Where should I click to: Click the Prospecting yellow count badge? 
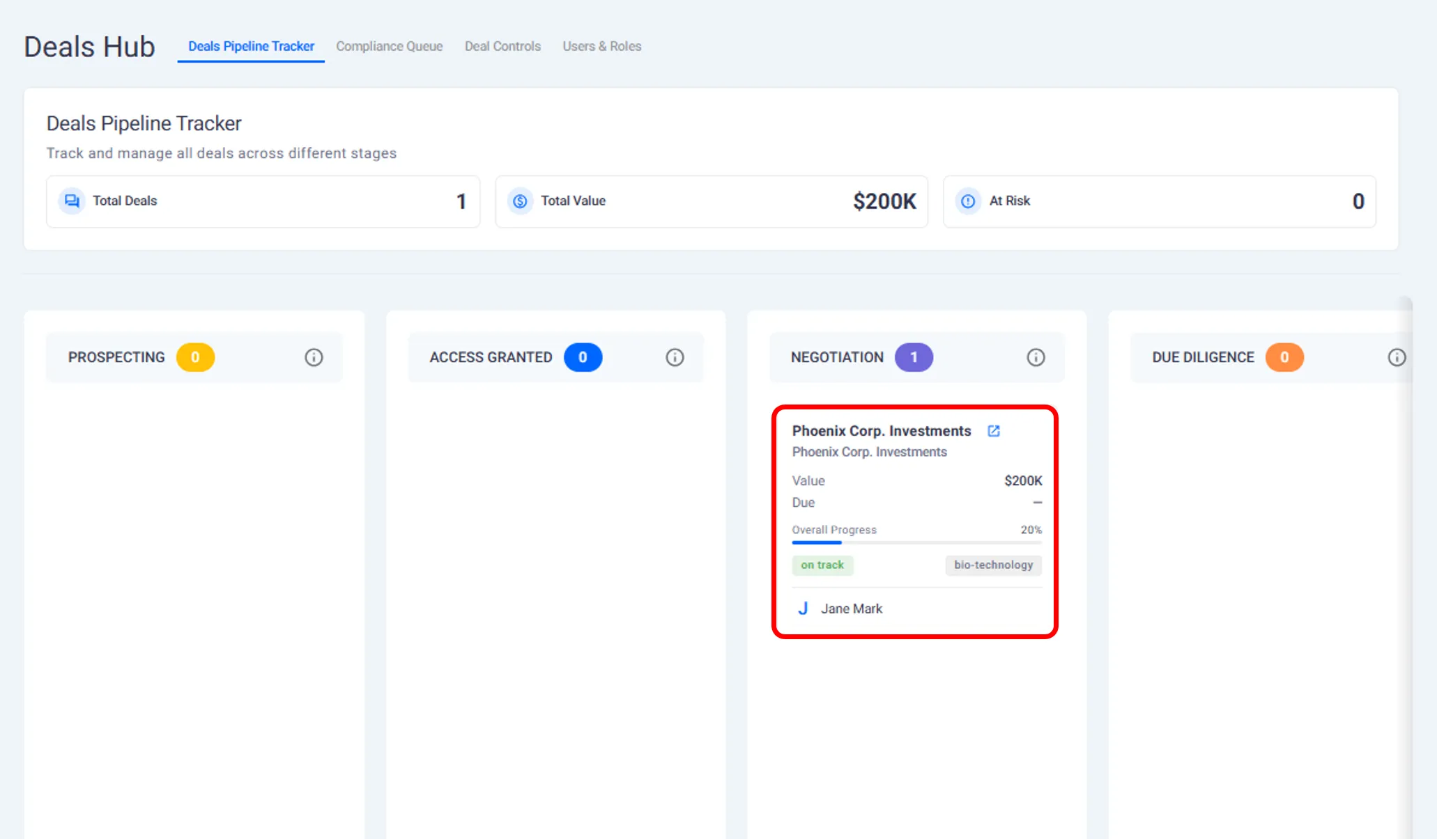coord(195,357)
